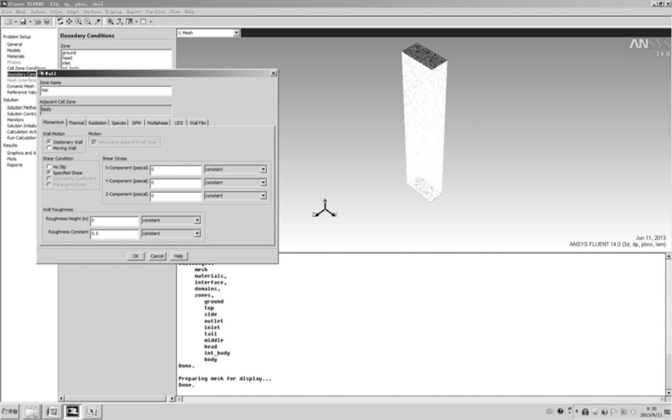Switch to the Species tab
The image size is (672, 420).
[119, 123]
